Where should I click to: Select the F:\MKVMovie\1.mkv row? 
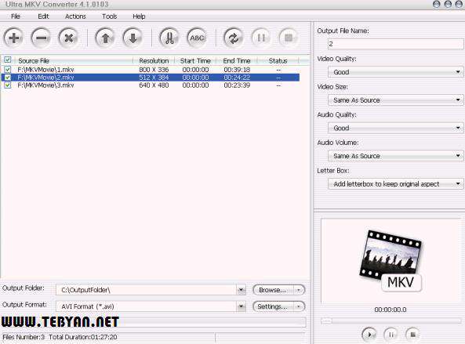[x=150, y=70]
